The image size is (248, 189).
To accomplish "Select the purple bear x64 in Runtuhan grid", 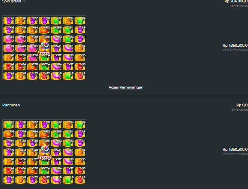I will [x=9, y=143].
